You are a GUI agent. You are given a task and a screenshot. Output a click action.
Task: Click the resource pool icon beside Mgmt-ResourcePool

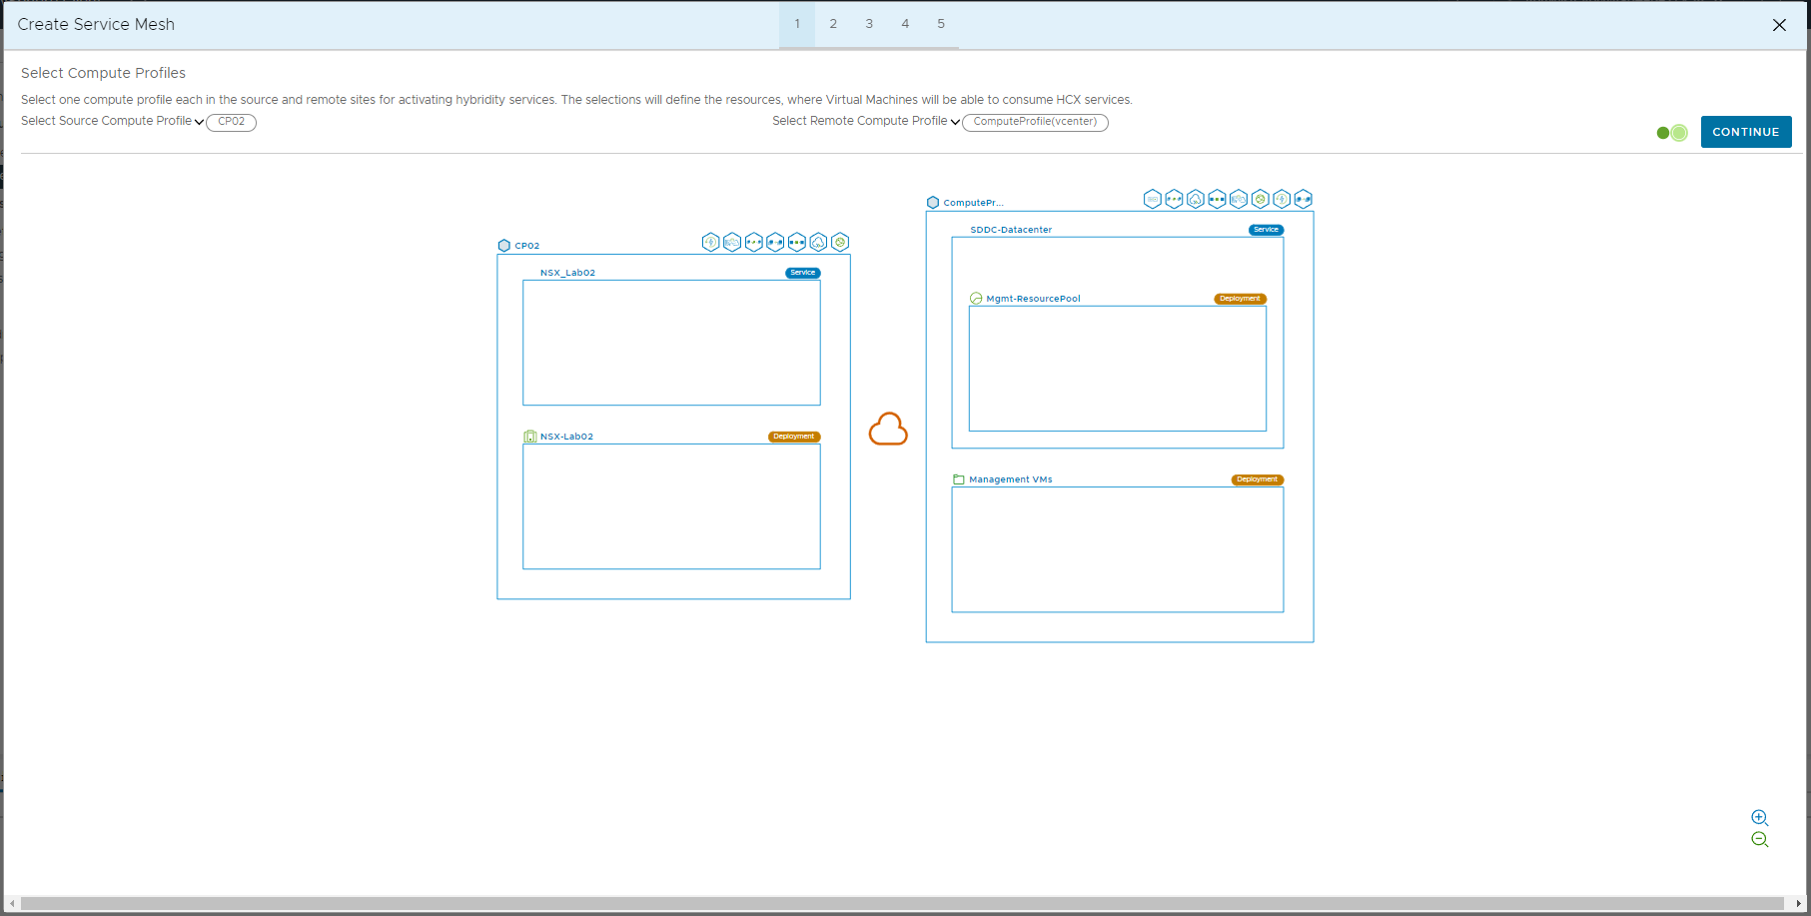(x=976, y=299)
